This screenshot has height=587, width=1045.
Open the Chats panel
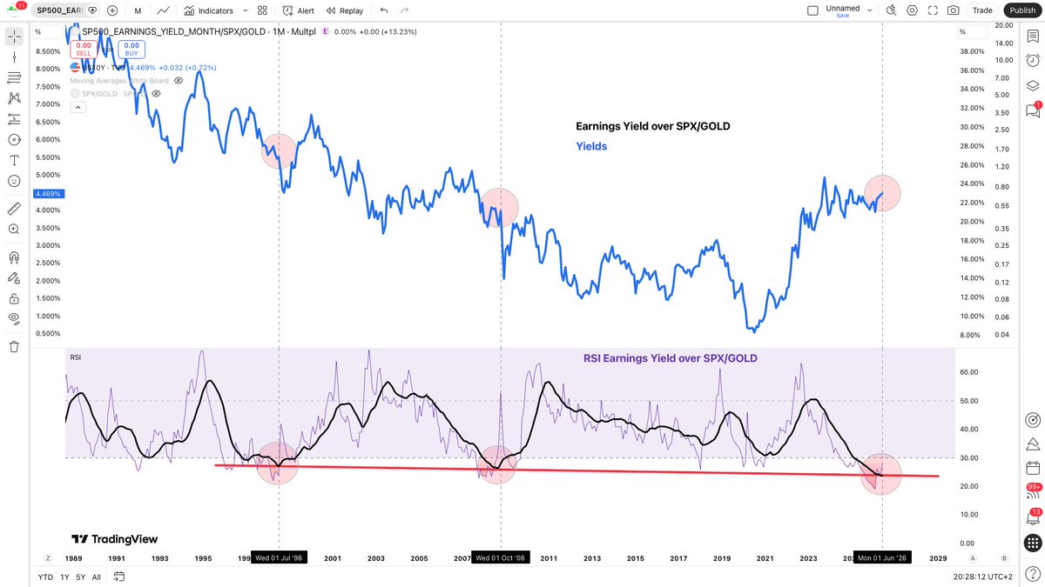(x=1033, y=110)
